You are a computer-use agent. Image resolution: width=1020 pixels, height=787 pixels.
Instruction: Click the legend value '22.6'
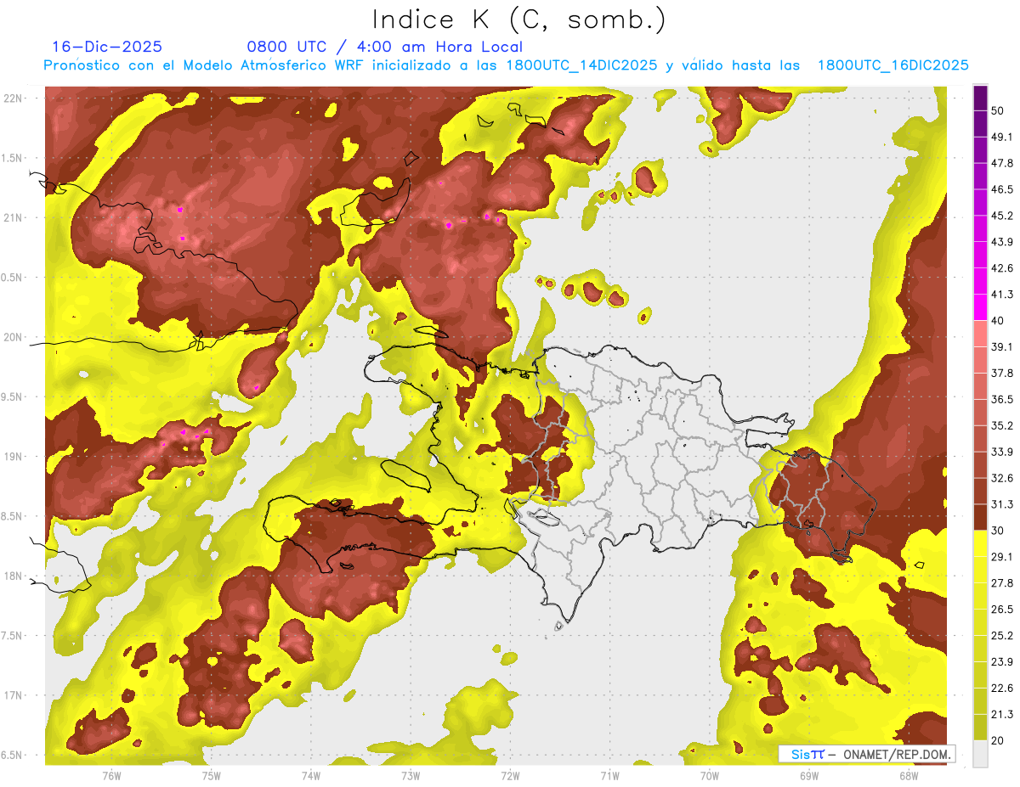1001,688
